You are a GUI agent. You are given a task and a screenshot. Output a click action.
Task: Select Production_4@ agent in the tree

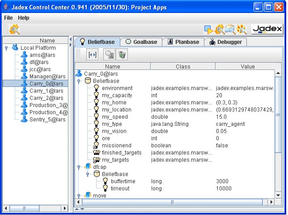48,112
